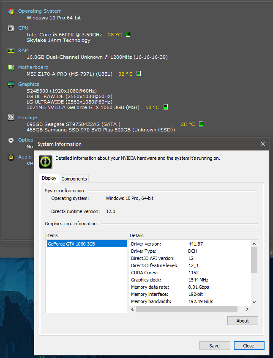The image size is (273, 358).
Task: Click the Graphics clock 1544 MHz value
Action: (x=198, y=280)
